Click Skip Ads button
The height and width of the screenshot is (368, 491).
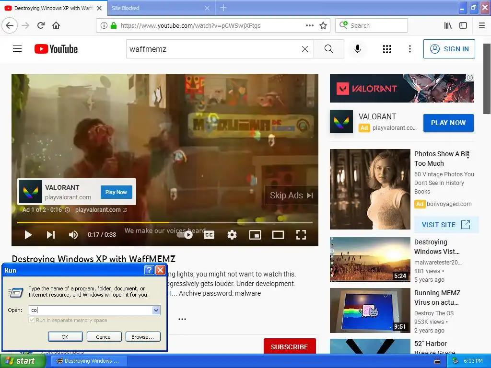291,195
